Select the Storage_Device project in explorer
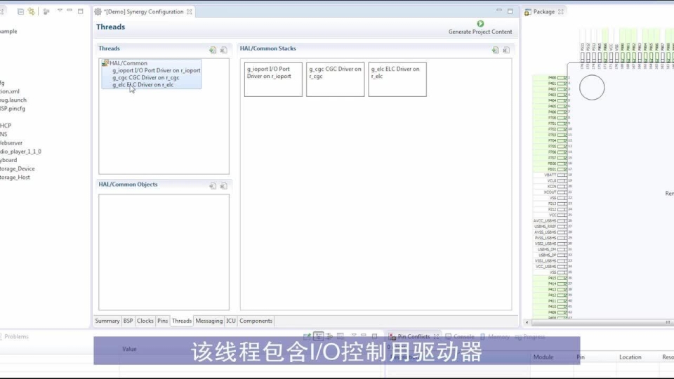This screenshot has height=379, width=674. 17,169
